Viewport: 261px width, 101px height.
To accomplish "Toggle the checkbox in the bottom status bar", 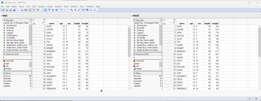I will pos(253,99).
